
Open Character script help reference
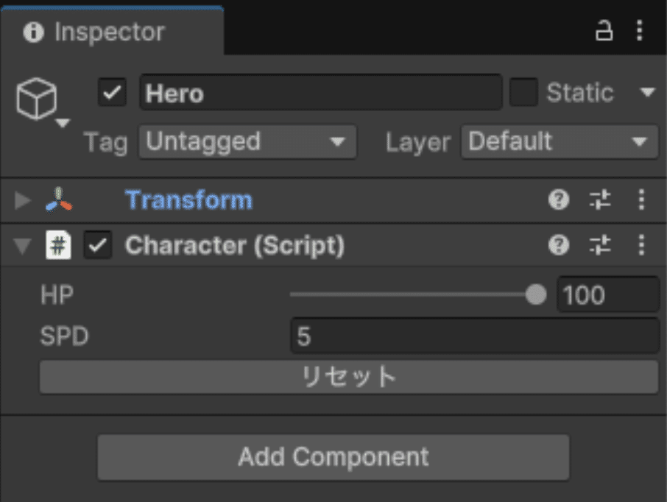click(559, 246)
